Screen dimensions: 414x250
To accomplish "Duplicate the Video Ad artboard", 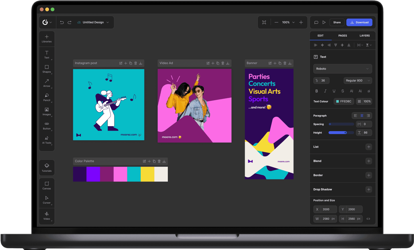I will (218, 63).
